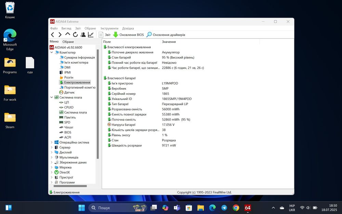Click Оновлення драйверів button
This screenshot has height=214, width=342.
[166, 35]
